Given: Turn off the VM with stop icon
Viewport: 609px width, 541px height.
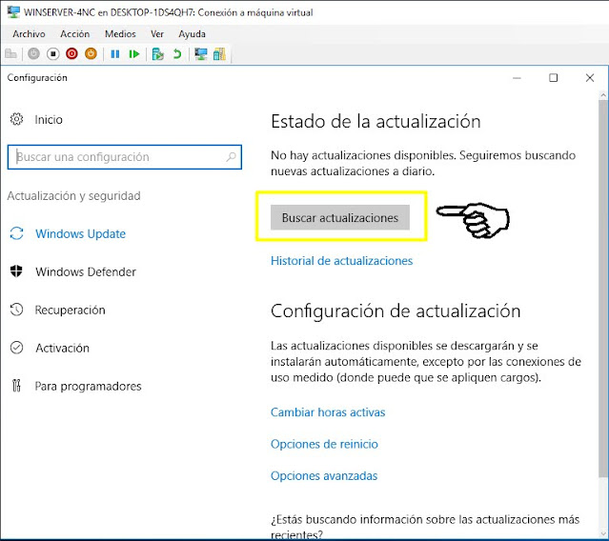Looking at the screenshot, I should coord(52,54).
